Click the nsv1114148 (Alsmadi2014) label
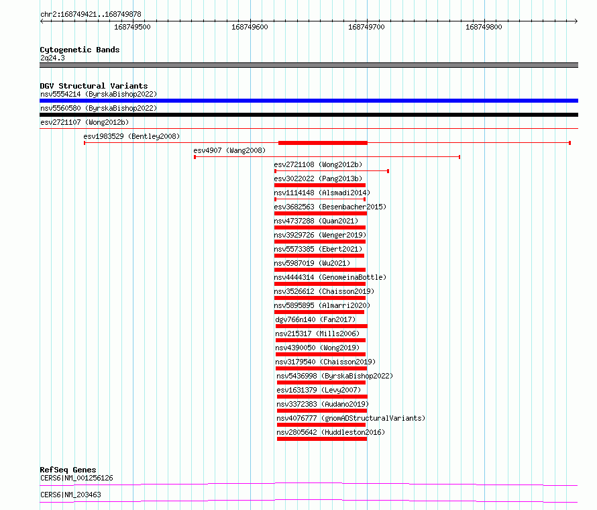Image resolution: width=597 pixels, height=510 pixels. pos(321,193)
